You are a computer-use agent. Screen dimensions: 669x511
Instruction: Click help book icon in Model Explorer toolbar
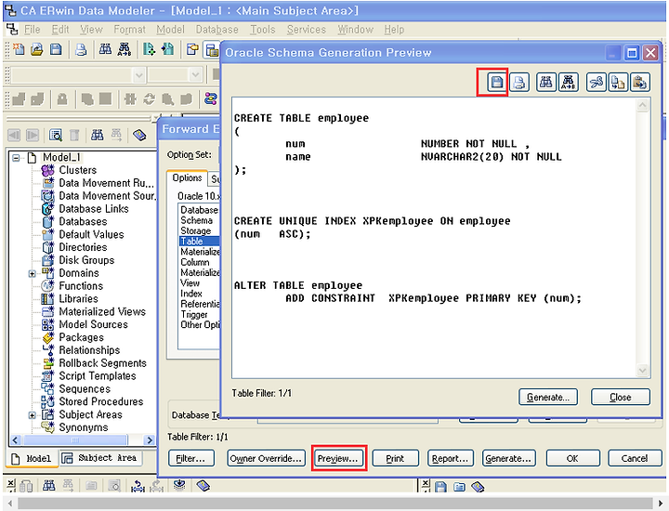[139, 136]
